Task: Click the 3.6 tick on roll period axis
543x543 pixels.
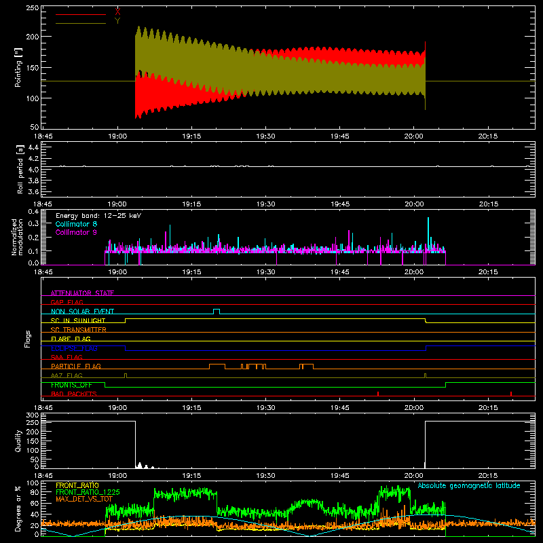Action: pos(33,191)
